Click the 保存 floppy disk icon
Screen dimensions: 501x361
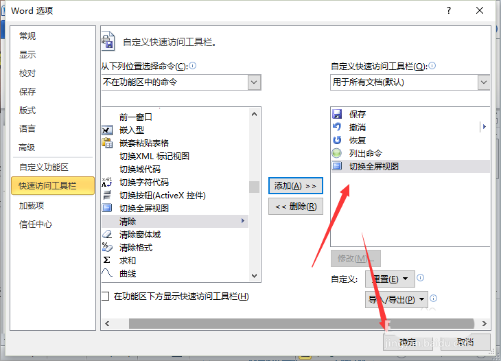(337, 114)
